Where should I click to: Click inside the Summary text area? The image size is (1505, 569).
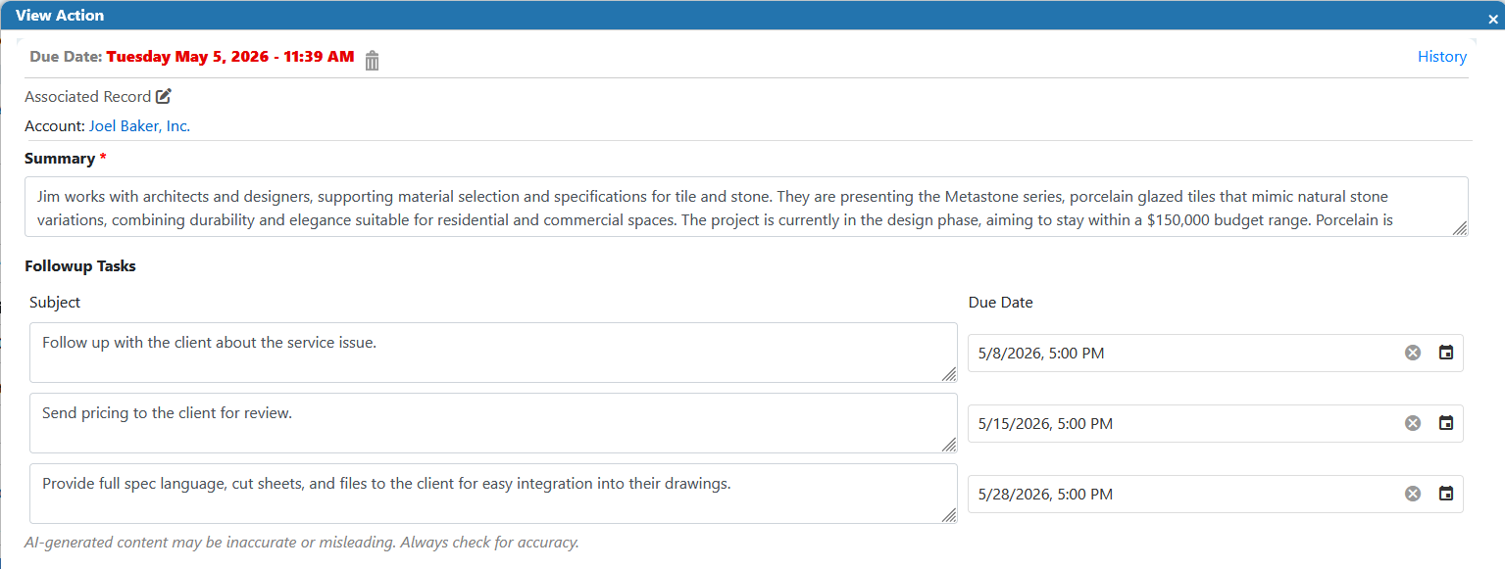click(746, 207)
